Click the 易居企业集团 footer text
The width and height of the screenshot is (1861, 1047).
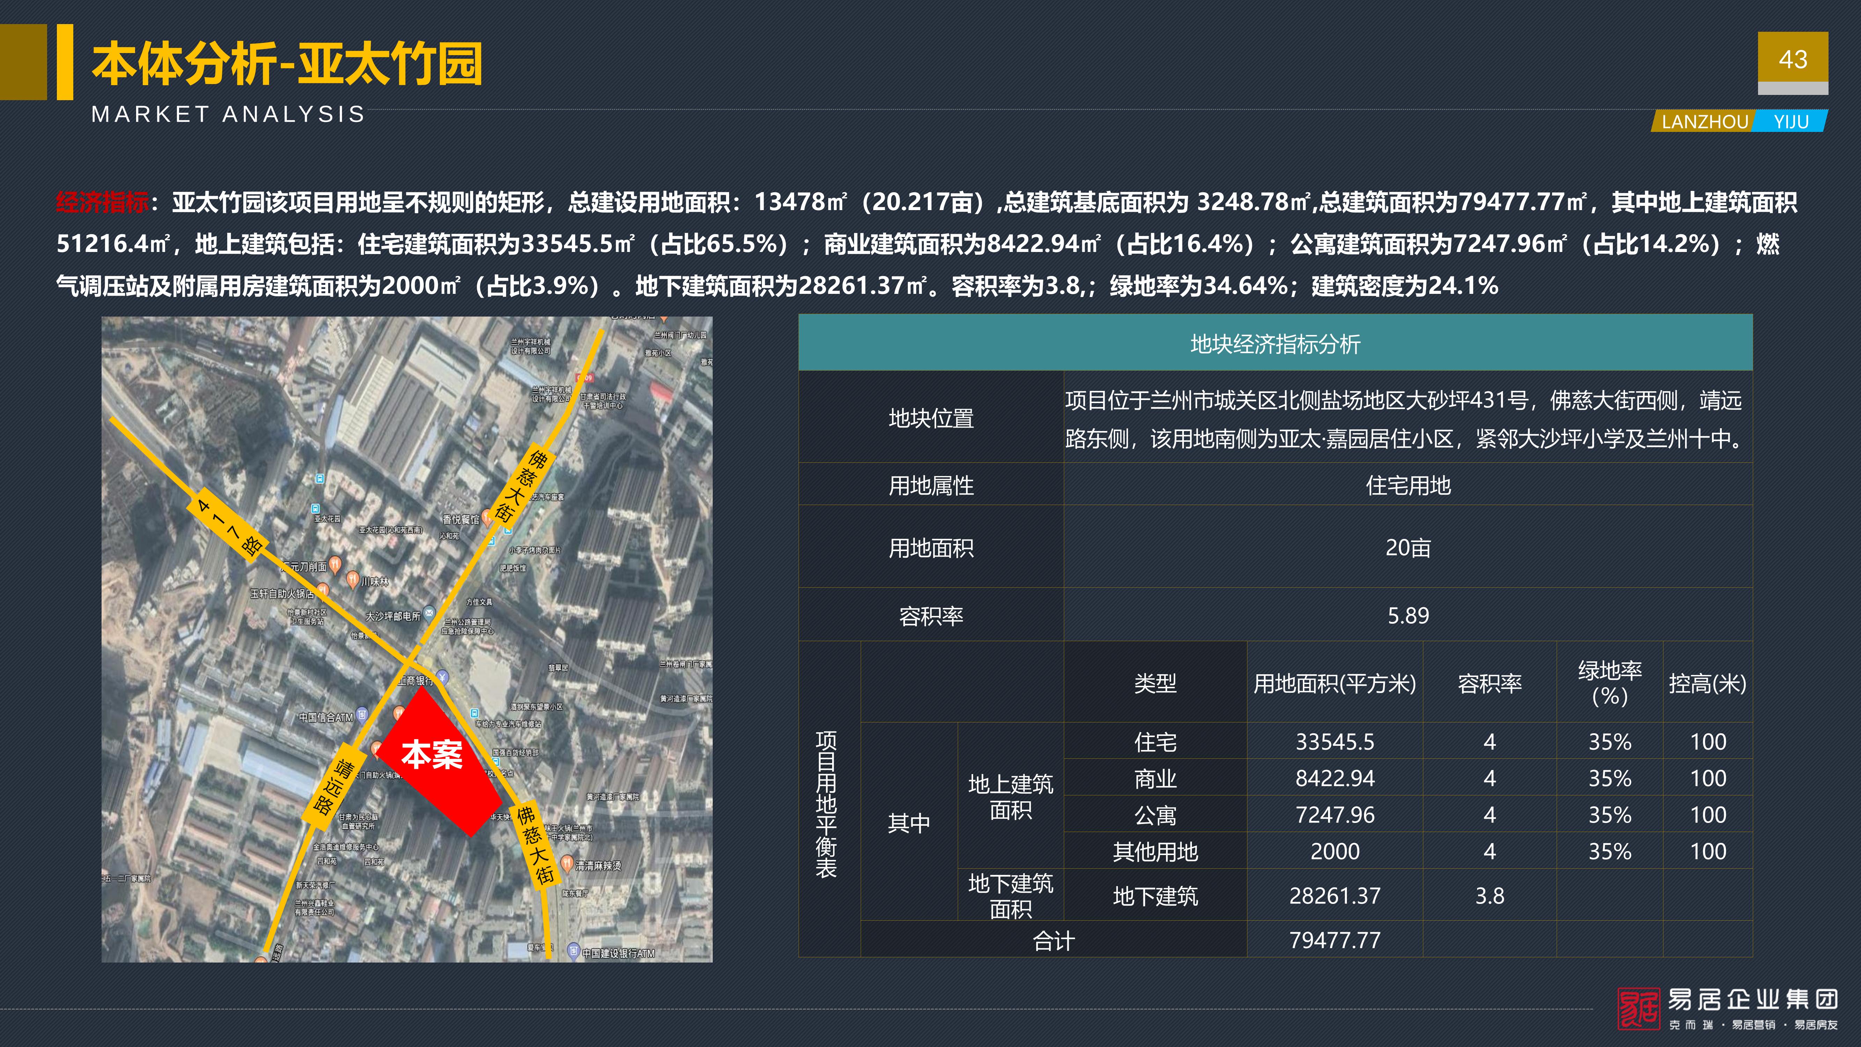(1753, 999)
